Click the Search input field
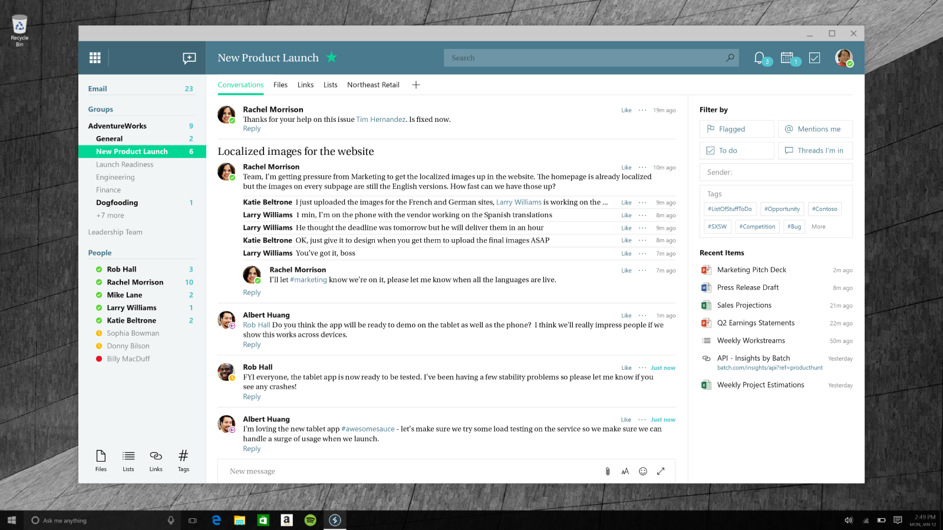Viewport: 943px width, 530px height. click(583, 58)
